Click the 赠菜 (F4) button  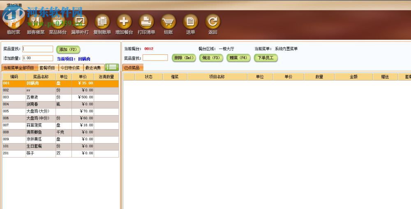pyautogui.click(x=238, y=58)
